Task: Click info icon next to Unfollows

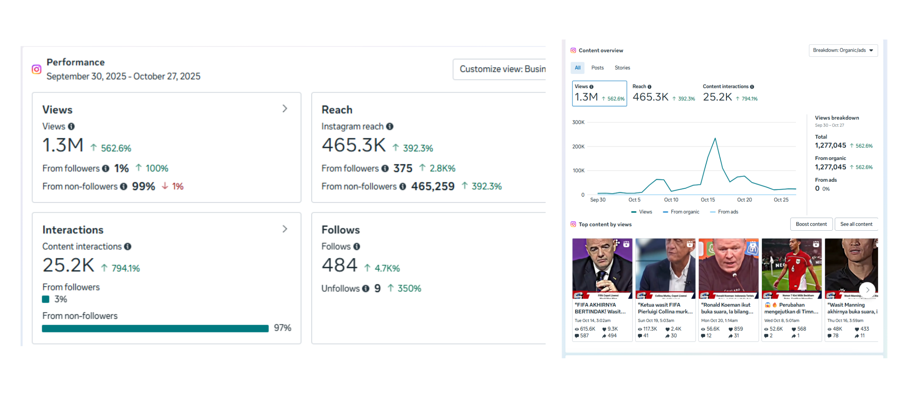Action: pos(366,289)
